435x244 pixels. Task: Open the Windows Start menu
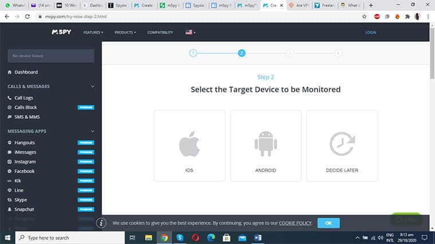[x=7, y=238]
